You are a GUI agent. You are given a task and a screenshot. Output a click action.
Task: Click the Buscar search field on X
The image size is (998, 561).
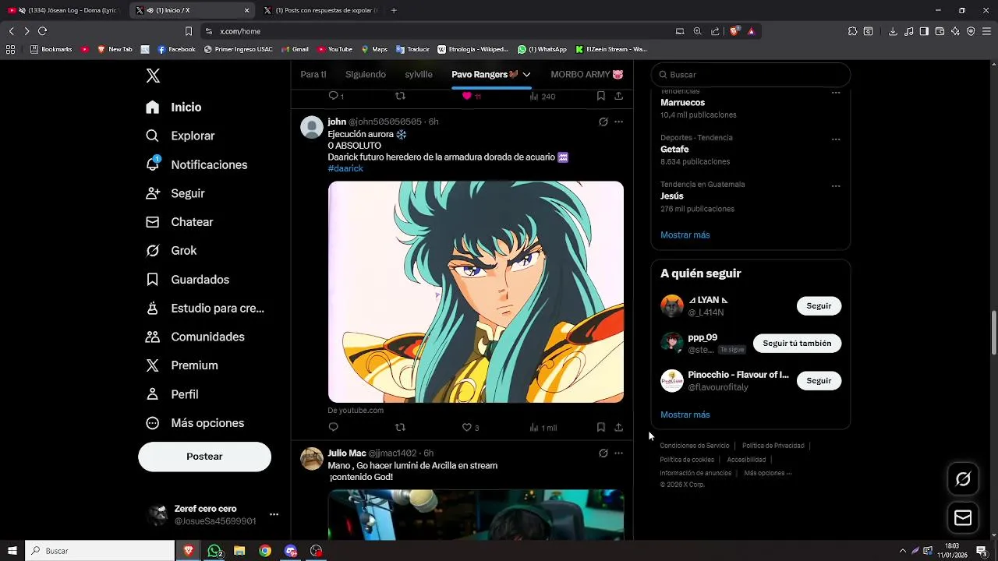[x=750, y=75]
